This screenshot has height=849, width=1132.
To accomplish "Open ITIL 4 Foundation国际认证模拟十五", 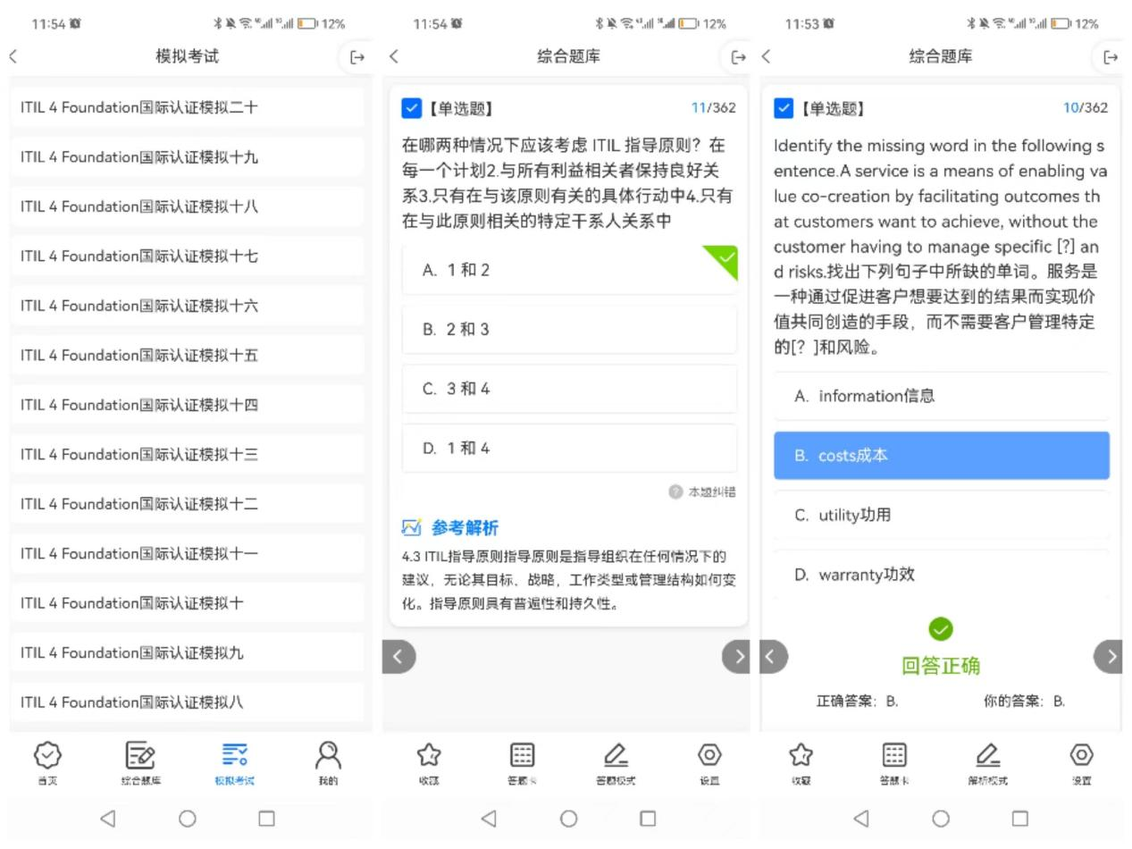I will point(188,356).
